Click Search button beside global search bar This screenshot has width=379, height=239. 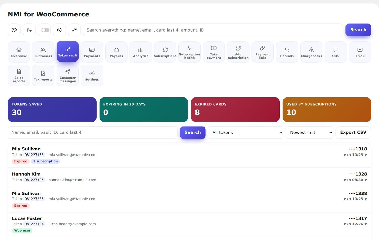point(358,30)
